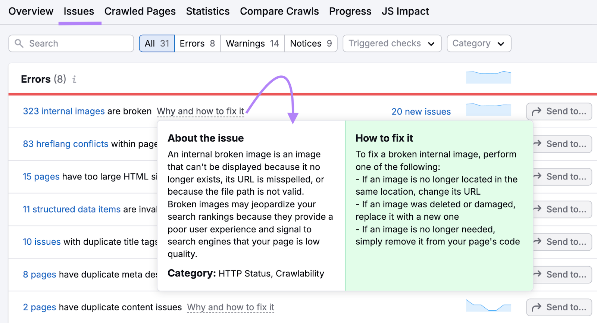Filter issues by Errors 8
Screen dimensions: 597x323
point(197,44)
